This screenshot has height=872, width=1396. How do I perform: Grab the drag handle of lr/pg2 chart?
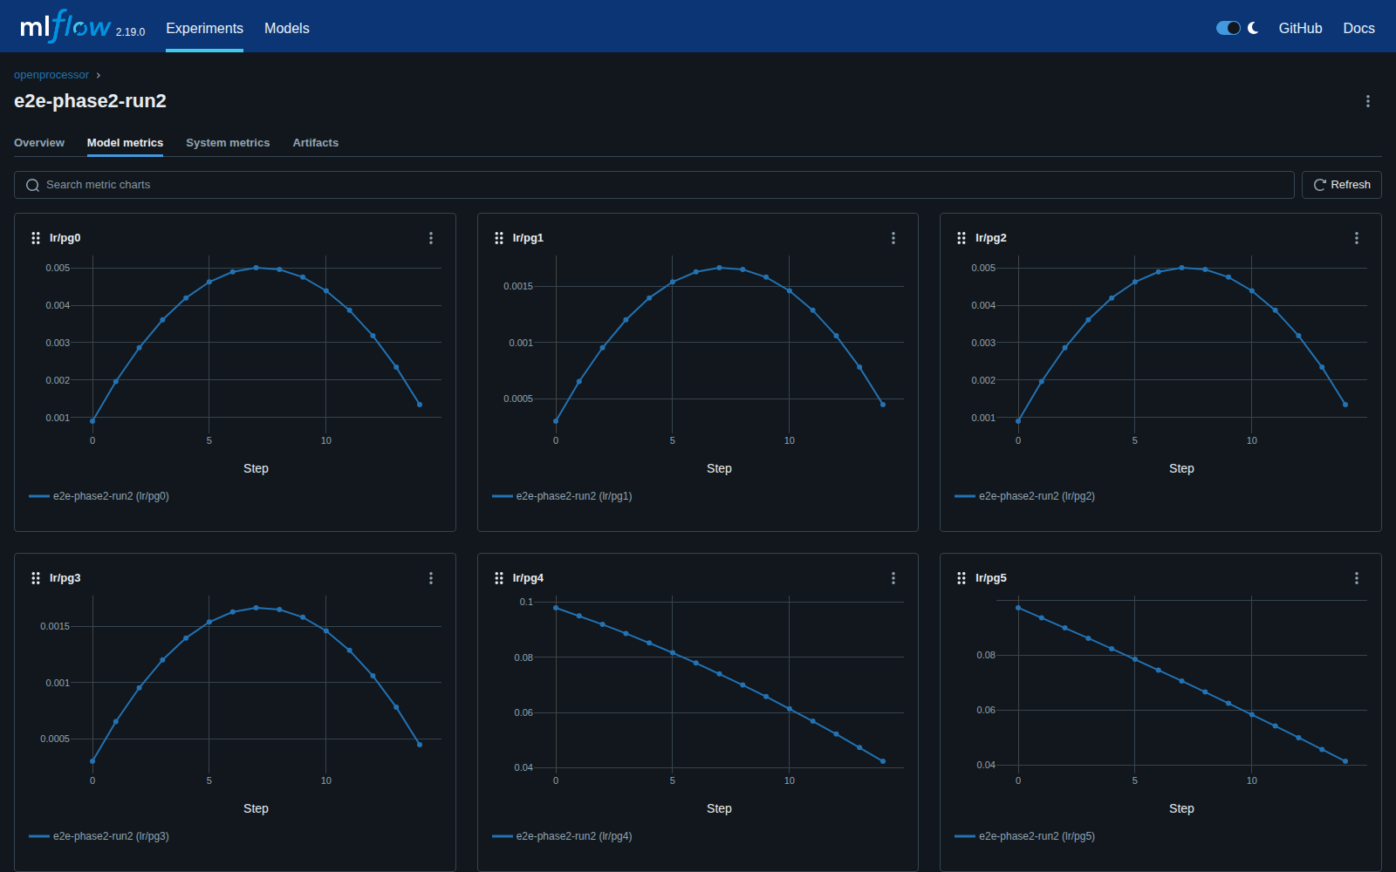[961, 238]
